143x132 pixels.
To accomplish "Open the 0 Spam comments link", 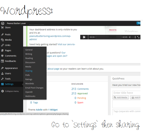I will (x=79, y=103).
